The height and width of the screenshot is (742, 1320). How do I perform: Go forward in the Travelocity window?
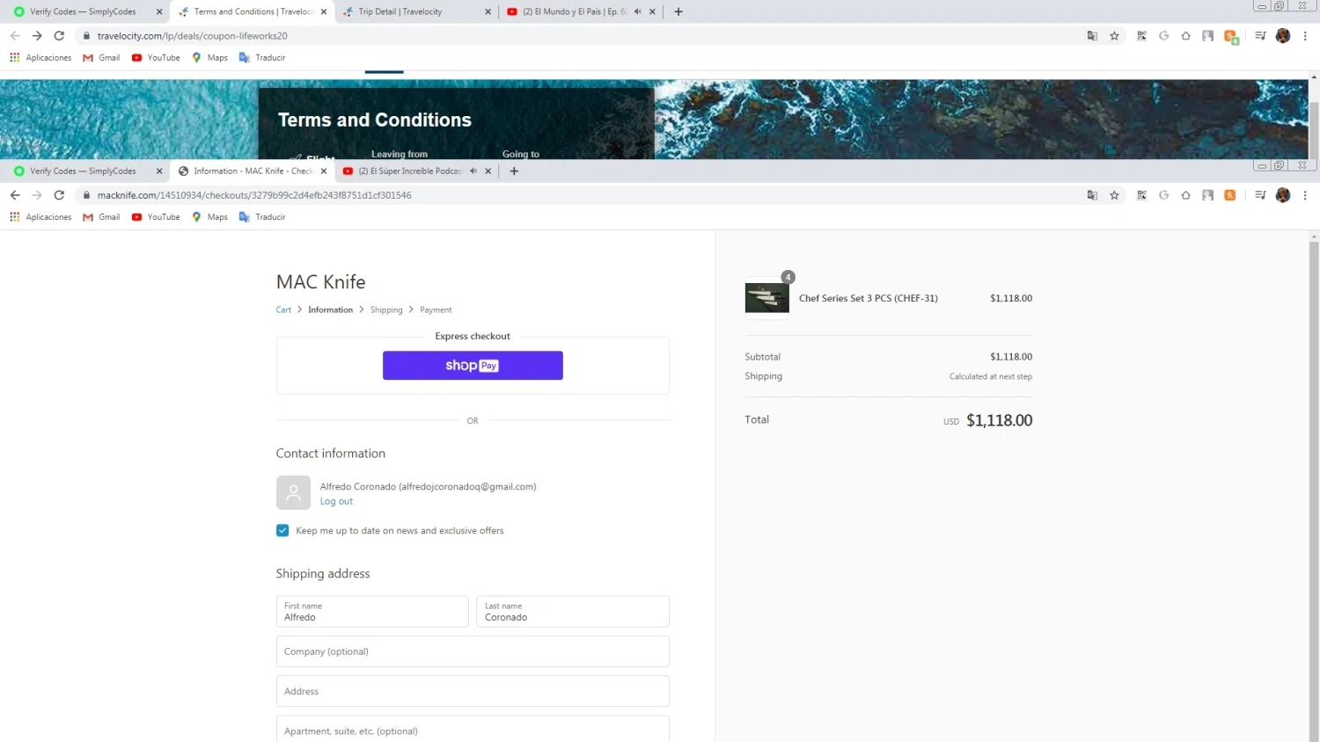(x=37, y=36)
